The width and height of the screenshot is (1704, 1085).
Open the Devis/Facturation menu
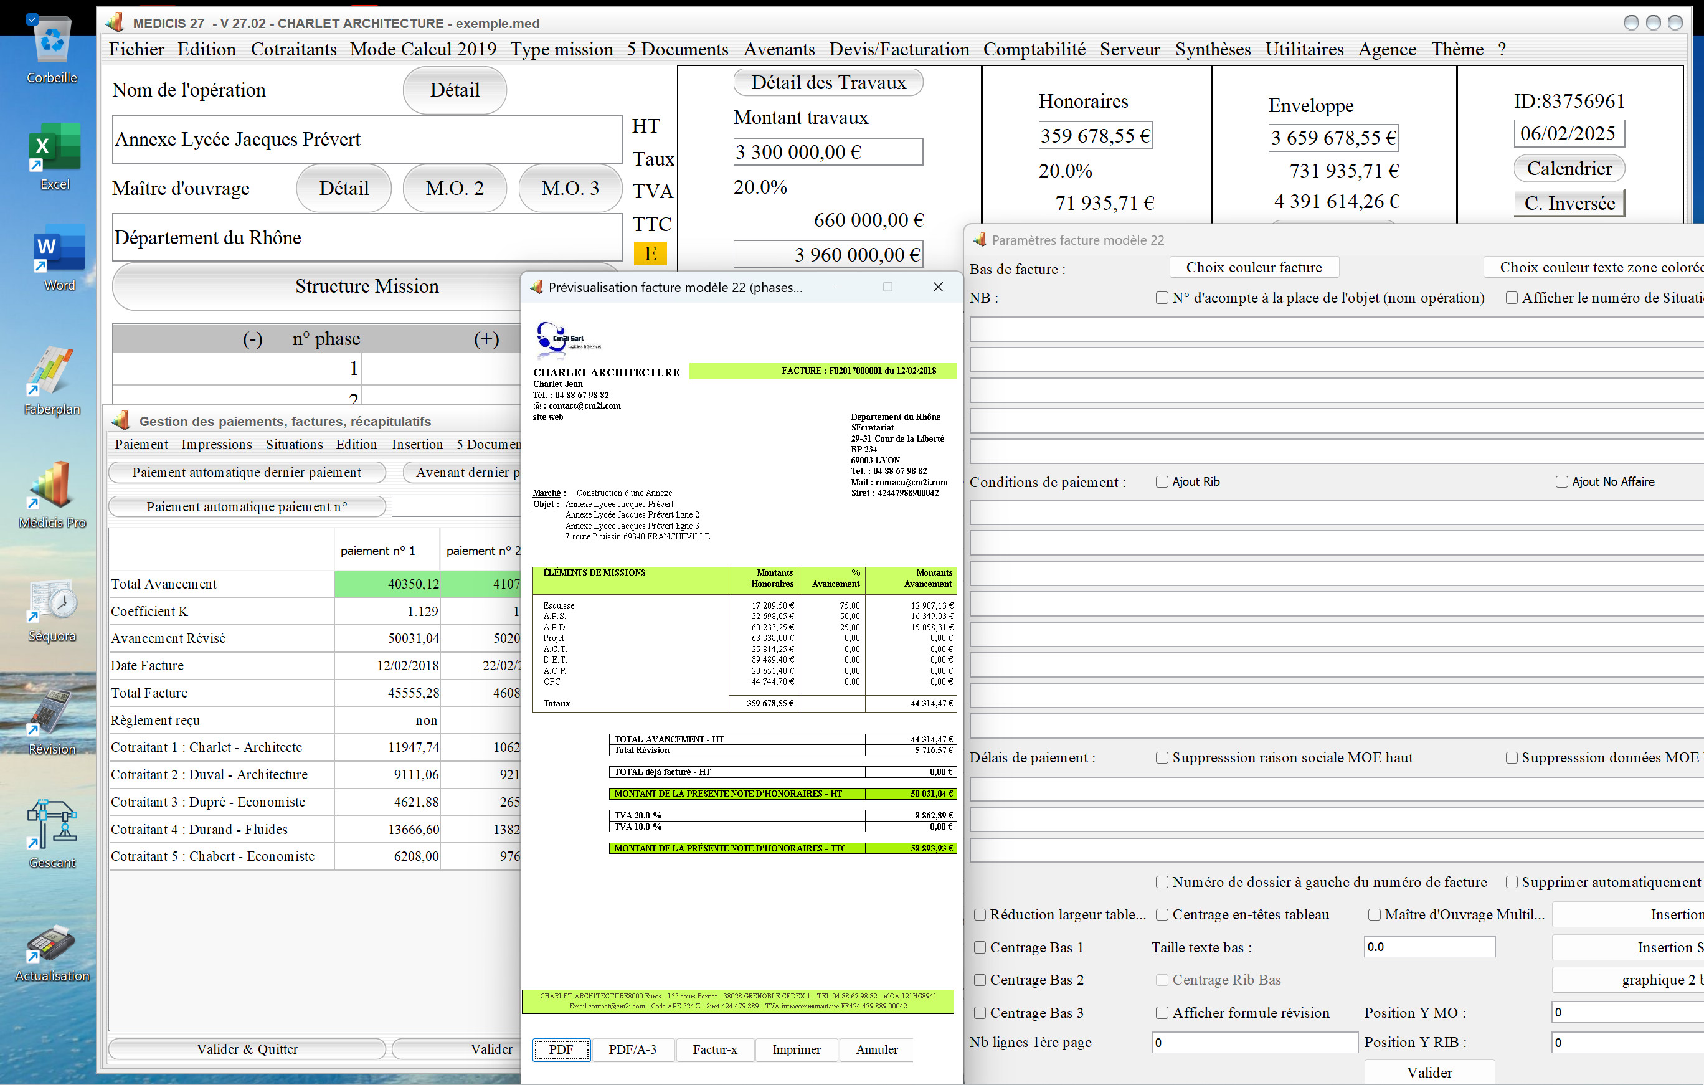coord(899,49)
